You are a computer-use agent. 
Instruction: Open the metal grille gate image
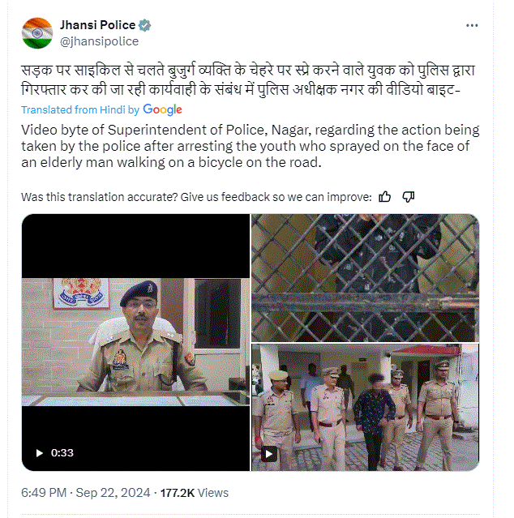pos(366,277)
